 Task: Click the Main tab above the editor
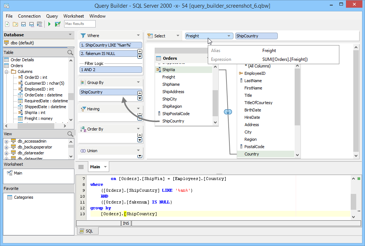[95, 167]
